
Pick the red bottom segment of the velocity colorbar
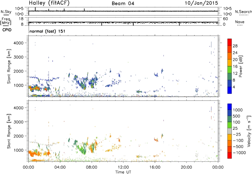(230, 155)
